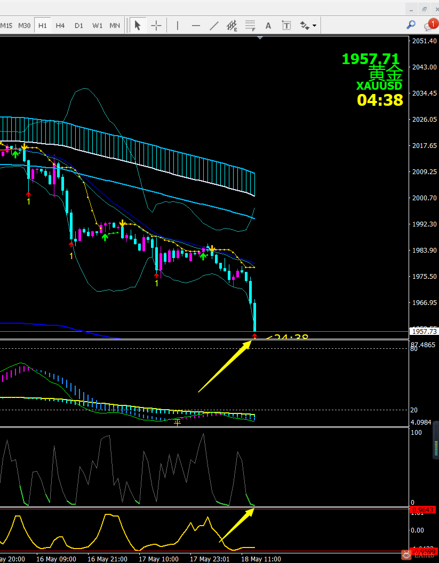439x563 pixels.
Task: Switch to H4 timeframe
Action: pos(60,26)
